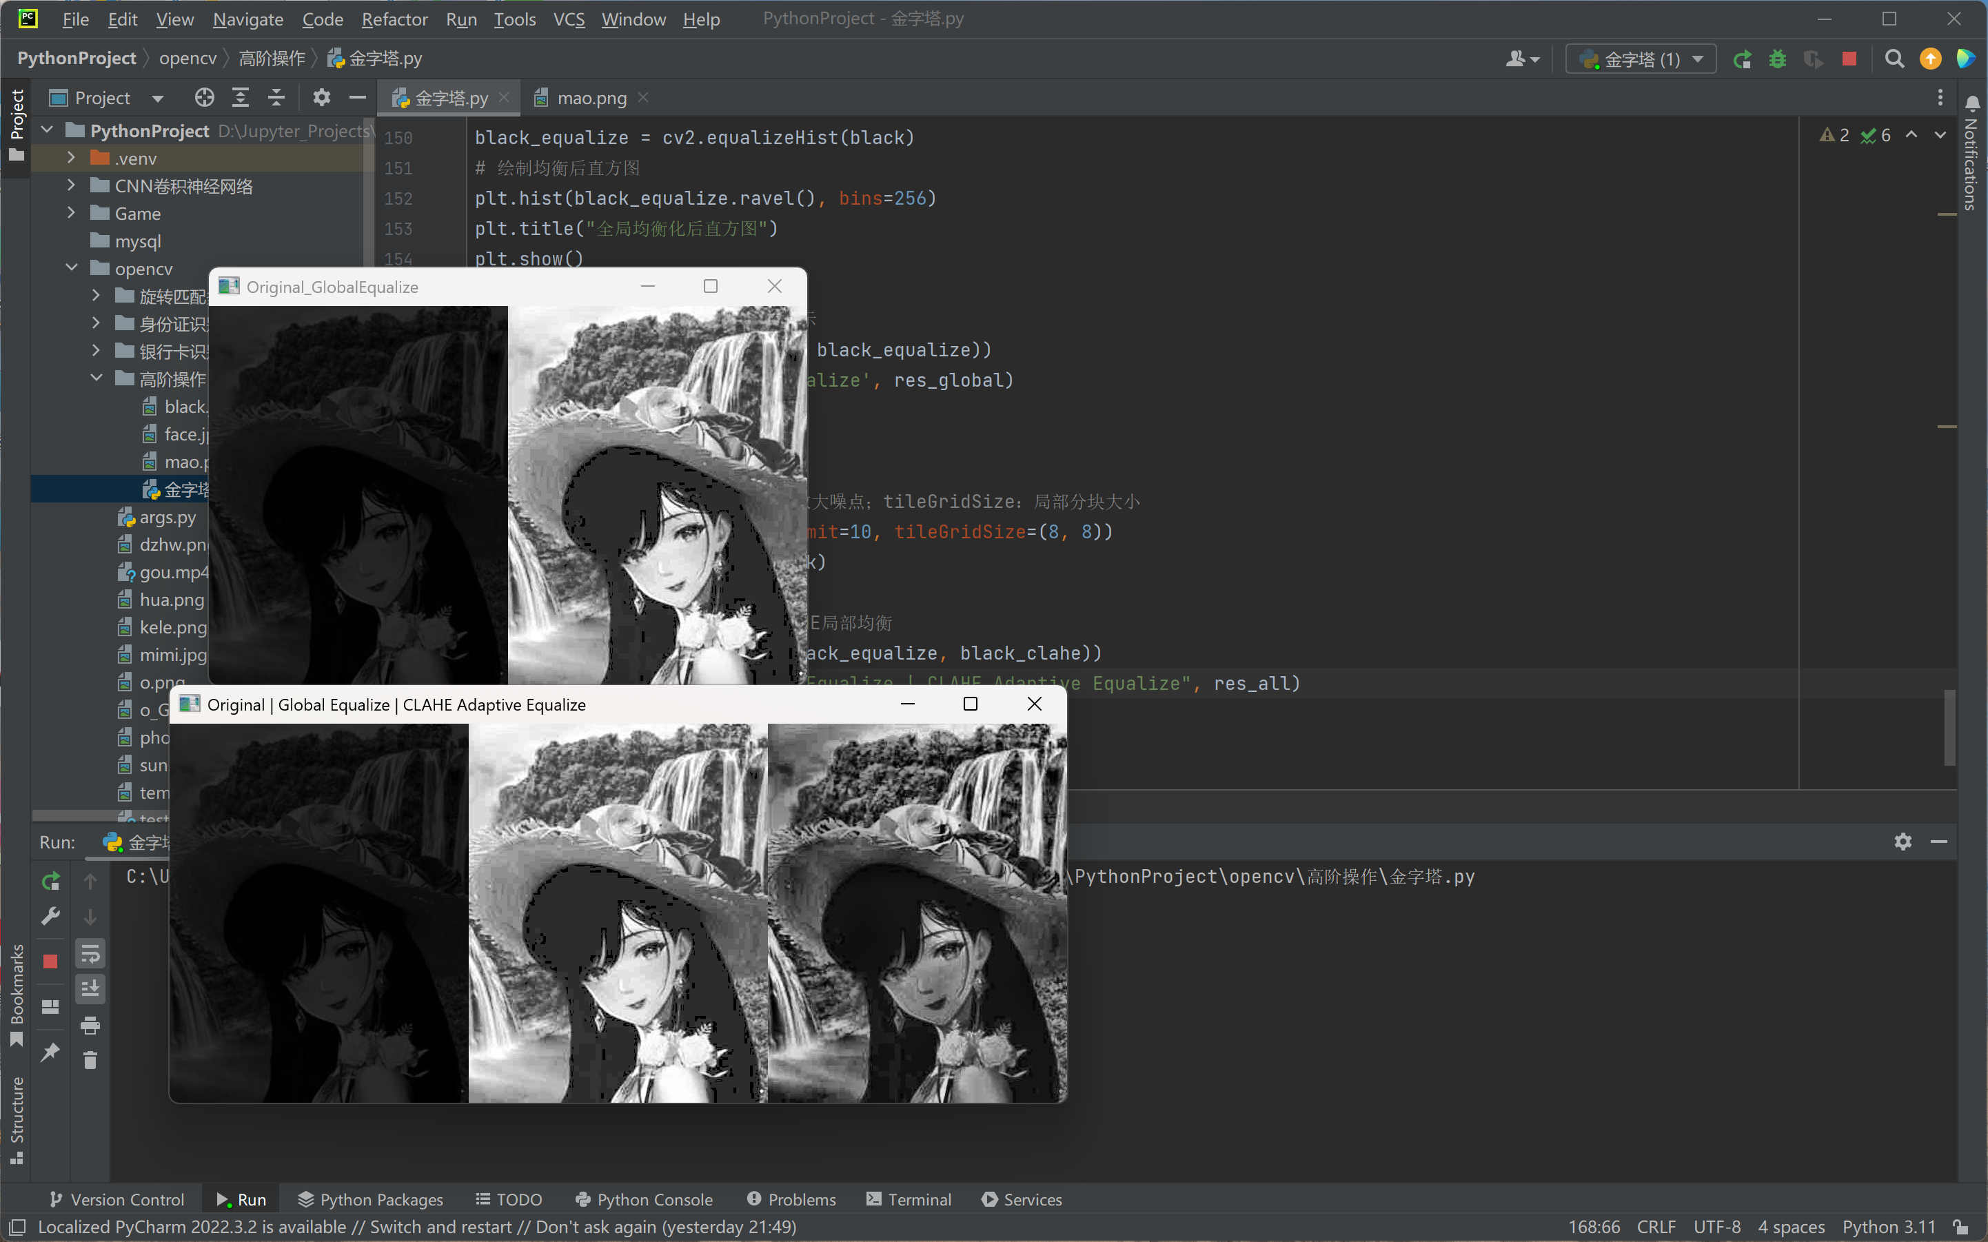Open the Problems tool window
This screenshot has height=1242, width=1988.
click(x=792, y=1199)
